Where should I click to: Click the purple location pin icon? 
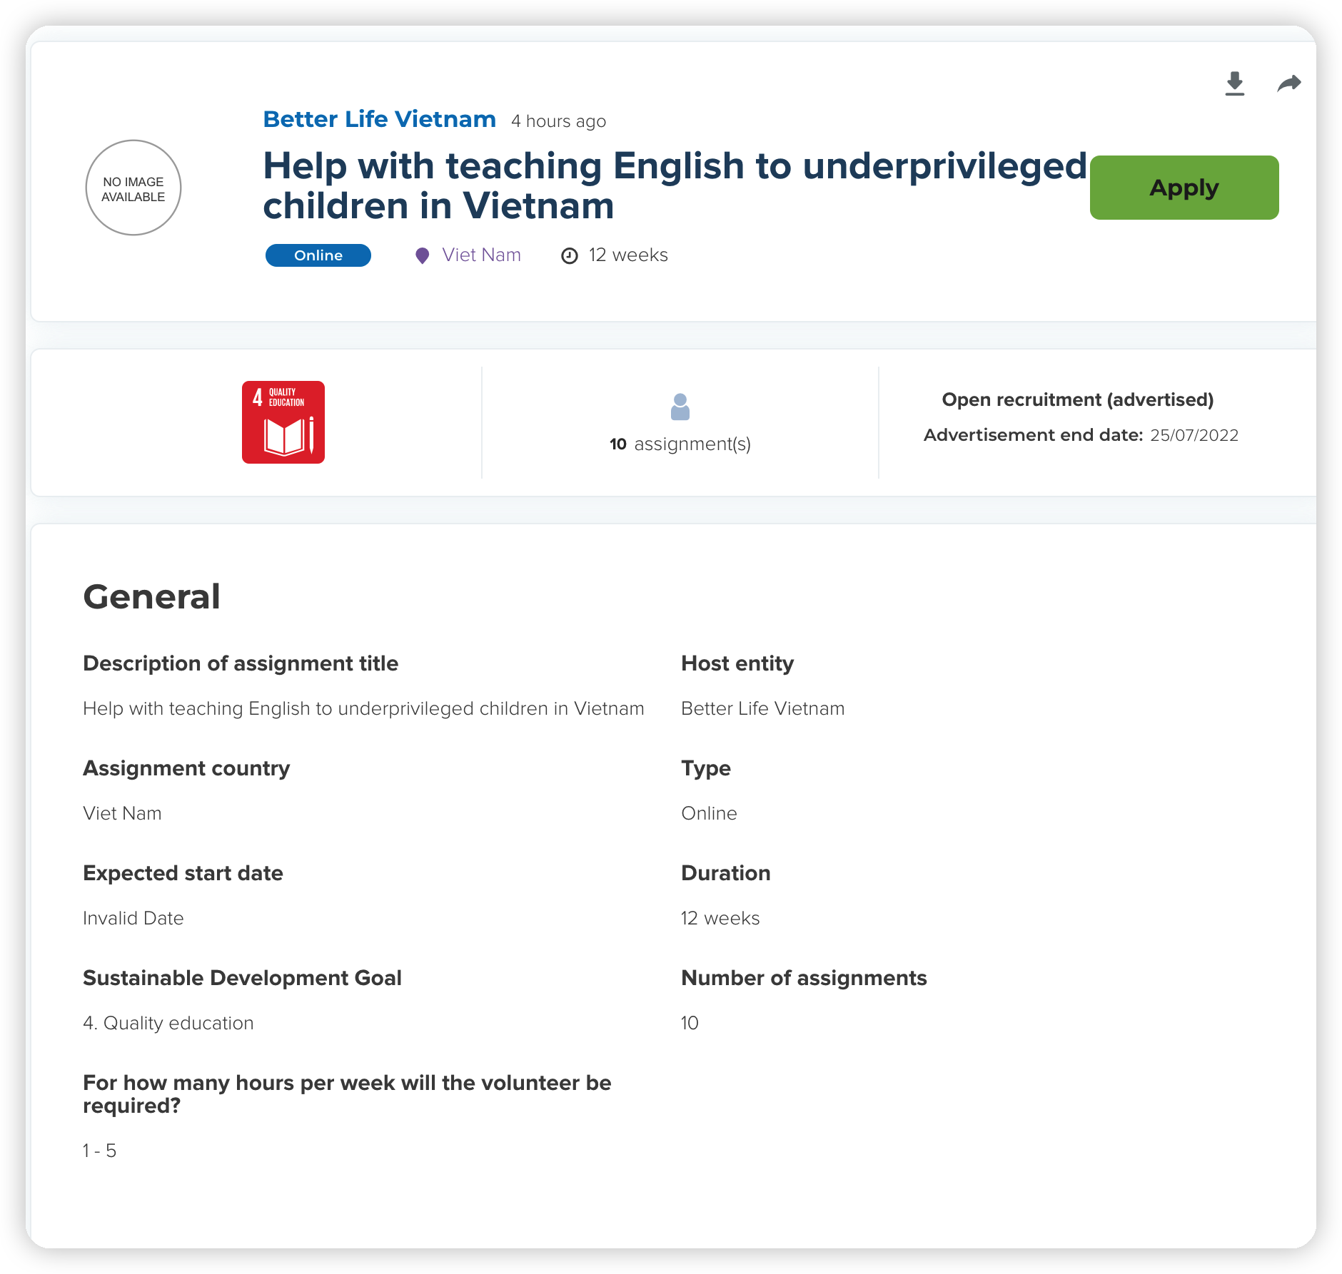point(423,255)
